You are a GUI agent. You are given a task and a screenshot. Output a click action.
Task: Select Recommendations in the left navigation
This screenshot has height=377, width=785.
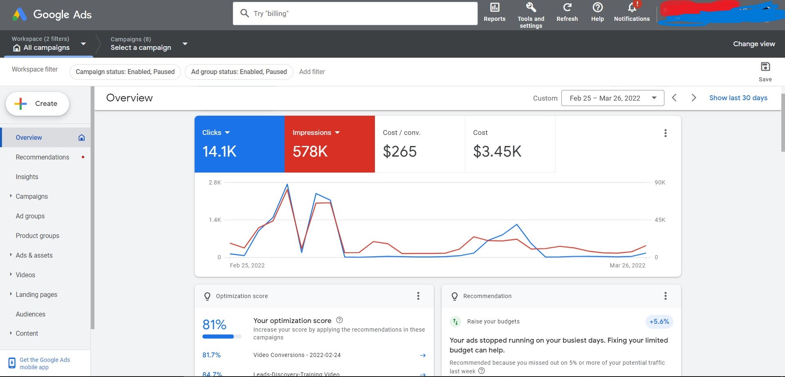coord(43,157)
